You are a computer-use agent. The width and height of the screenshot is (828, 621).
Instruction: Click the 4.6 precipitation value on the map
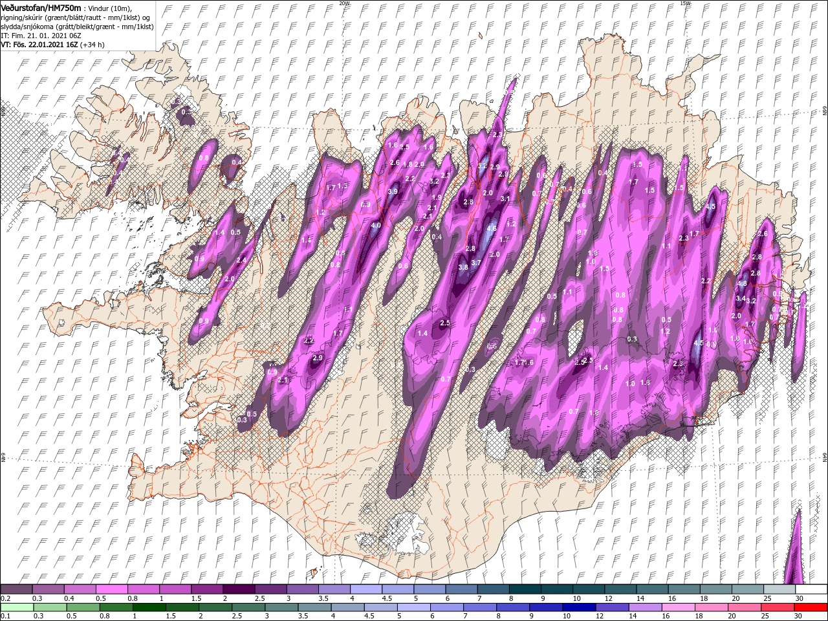click(492, 228)
